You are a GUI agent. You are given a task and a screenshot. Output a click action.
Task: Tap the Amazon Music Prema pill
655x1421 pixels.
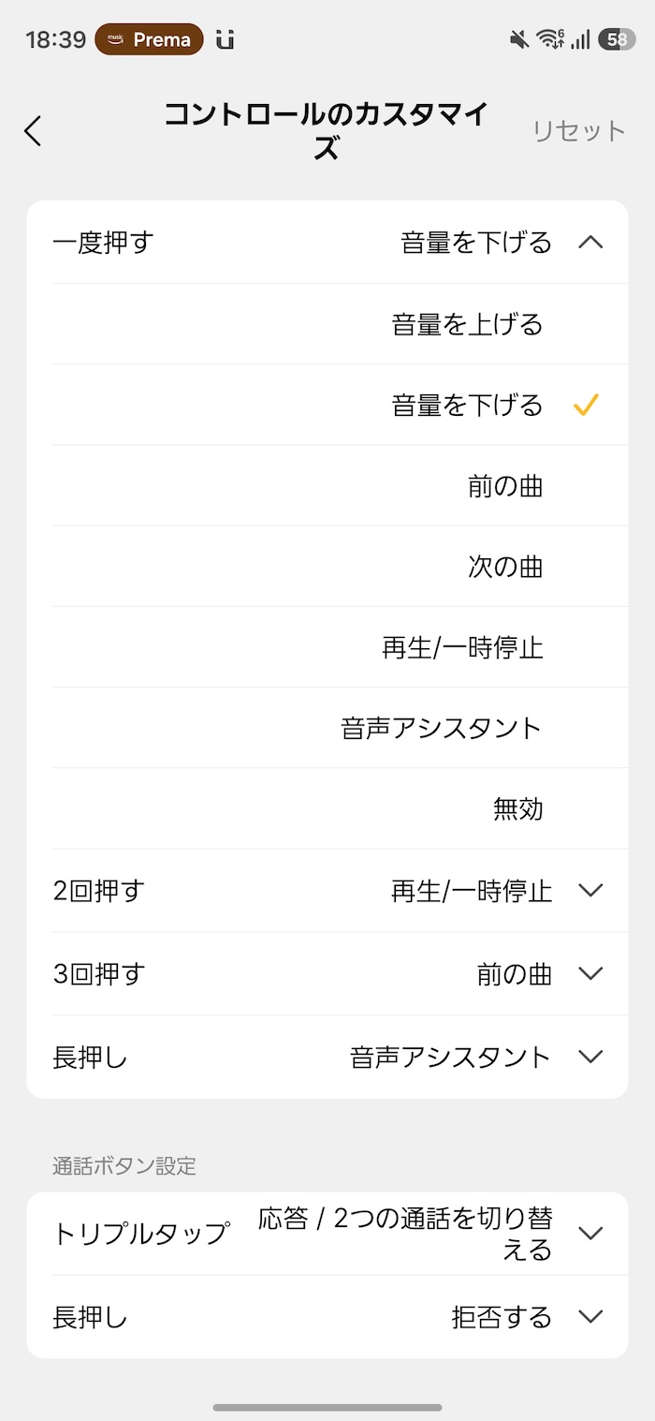pyautogui.click(x=149, y=40)
